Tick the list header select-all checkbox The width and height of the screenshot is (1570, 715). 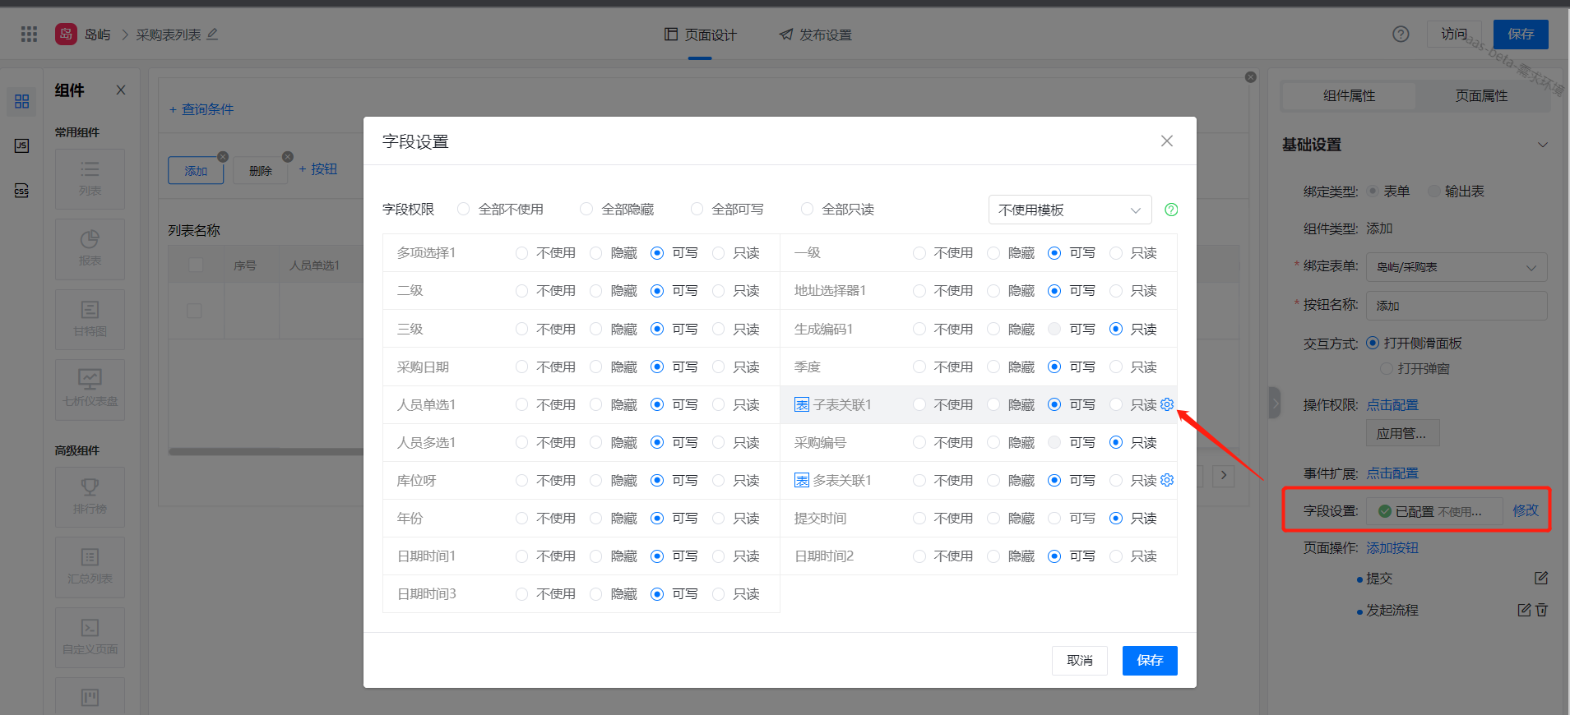(196, 265)
